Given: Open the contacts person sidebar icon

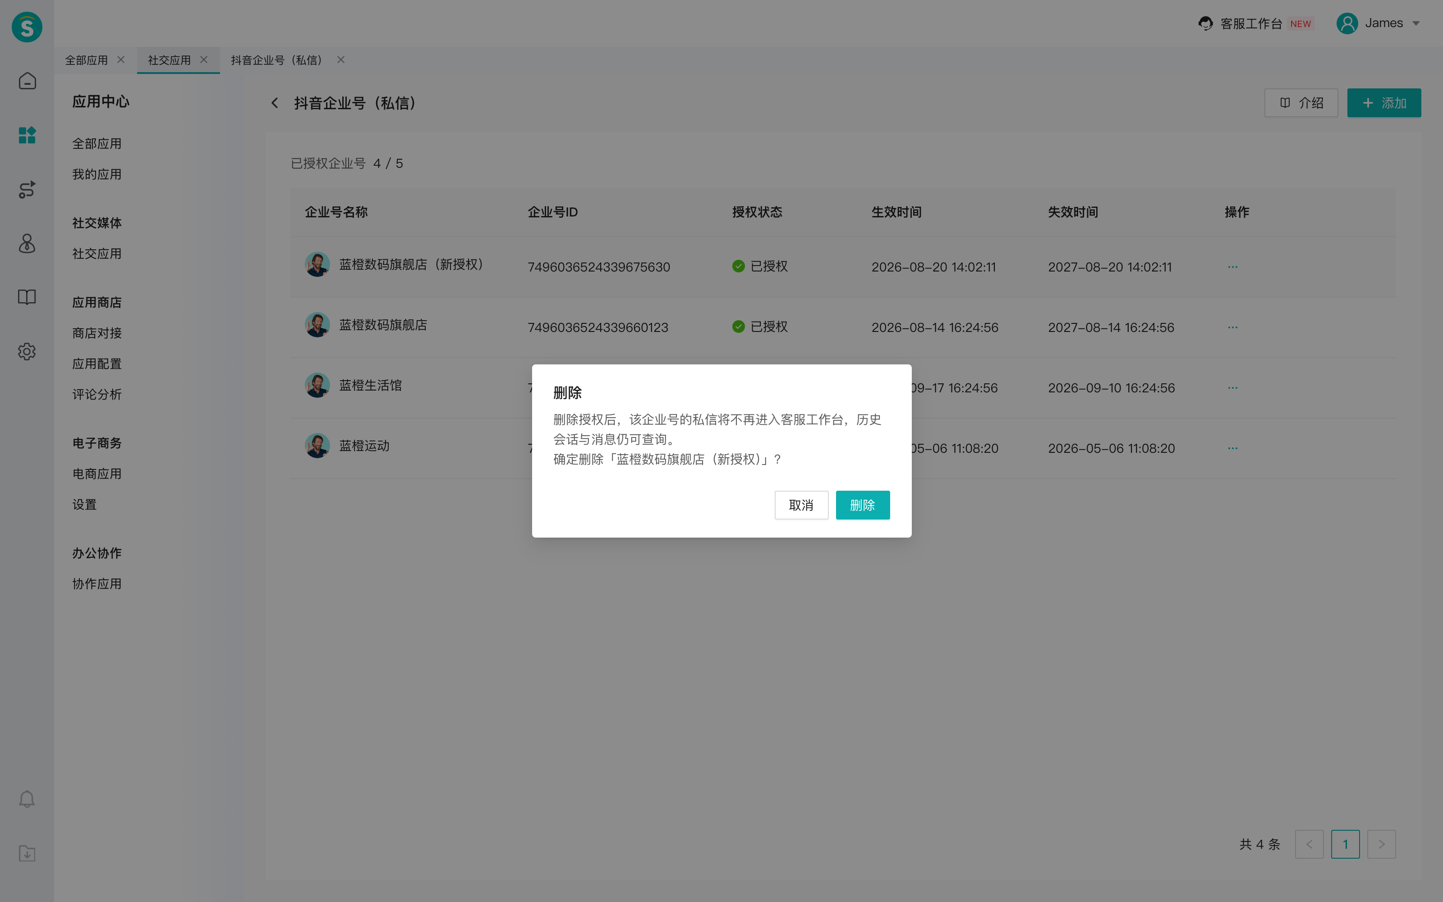Looking at the screenshot, I should point(27,244).
